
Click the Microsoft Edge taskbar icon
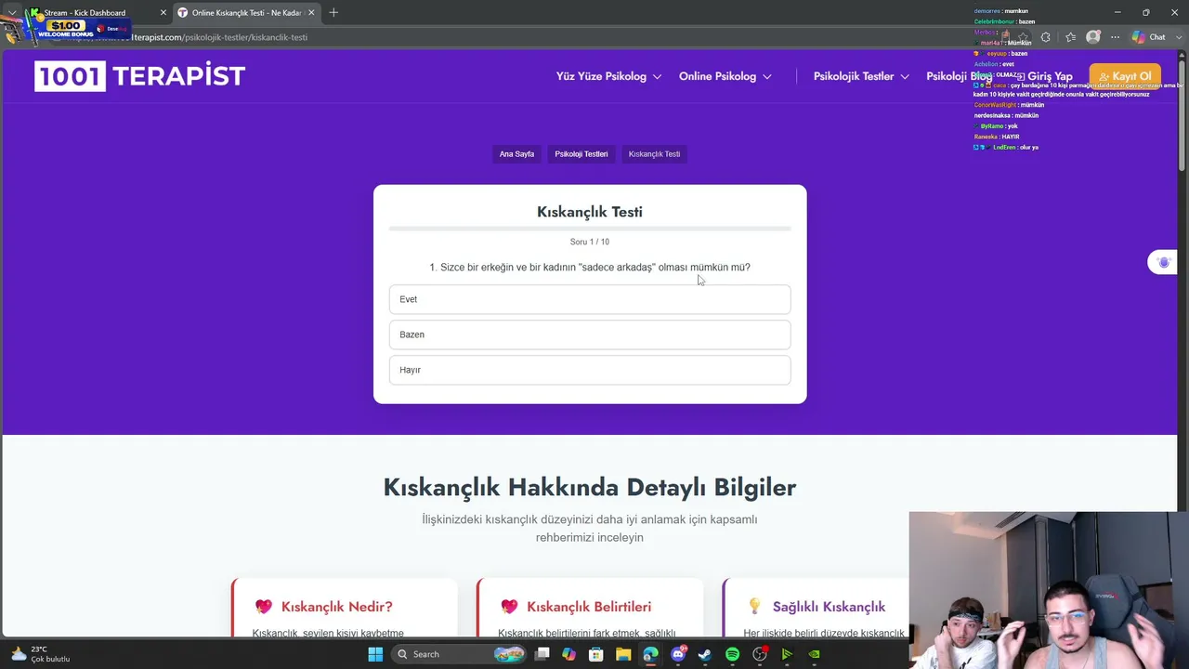point(650,654)
